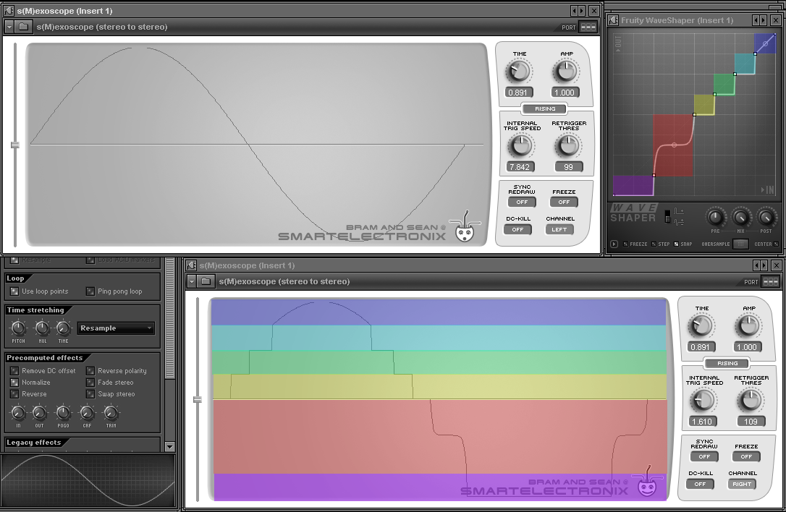Click the lower s(M)exoscope title bar menu icon

point(191,265)
